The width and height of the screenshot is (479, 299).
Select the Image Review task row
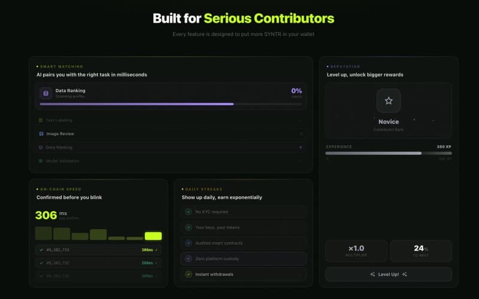[x=171, y=134]
